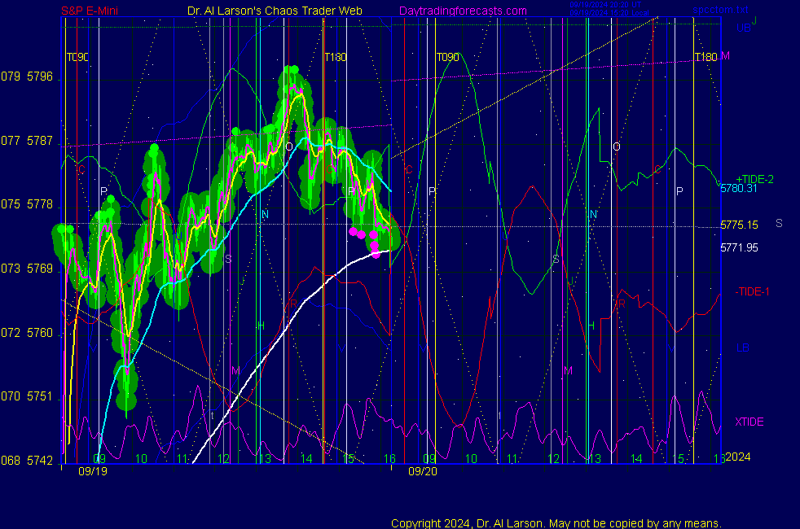Click the 5760 price axis label
Image resolution: width=800 pixels, height=529 pixels.
pyautogui.click(x=39, y=333)
